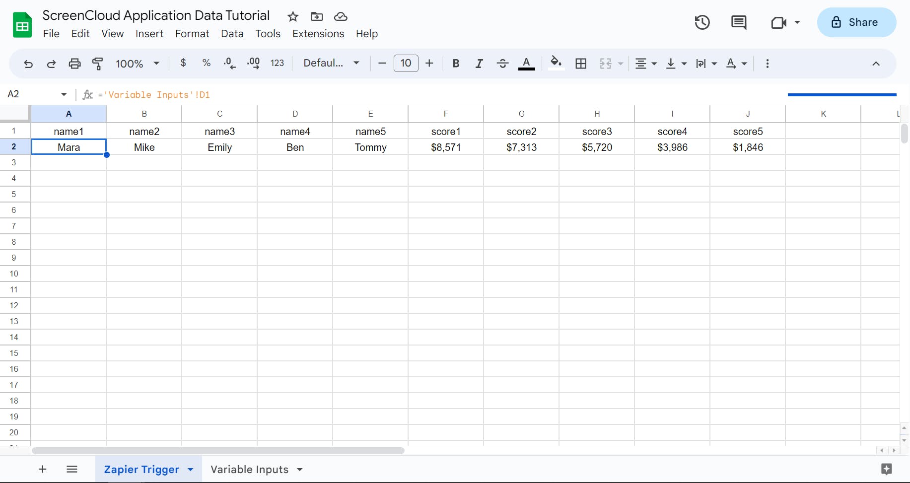Open the Data menu
This screenshot has width=910, height=483.
232,34
